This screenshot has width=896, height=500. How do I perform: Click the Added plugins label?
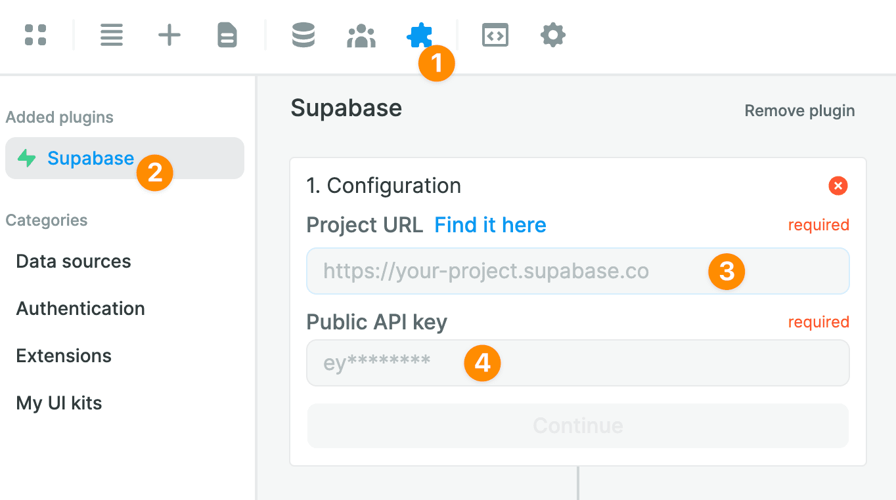pyautogui.click(x=59, y=117)
